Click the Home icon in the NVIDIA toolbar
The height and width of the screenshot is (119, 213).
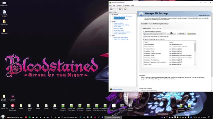125,9
